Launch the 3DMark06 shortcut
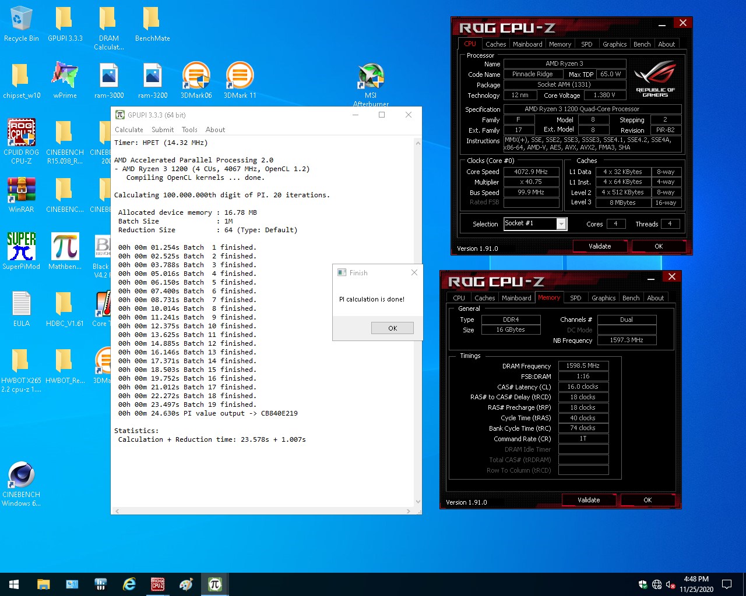 (x=196, y=81)
